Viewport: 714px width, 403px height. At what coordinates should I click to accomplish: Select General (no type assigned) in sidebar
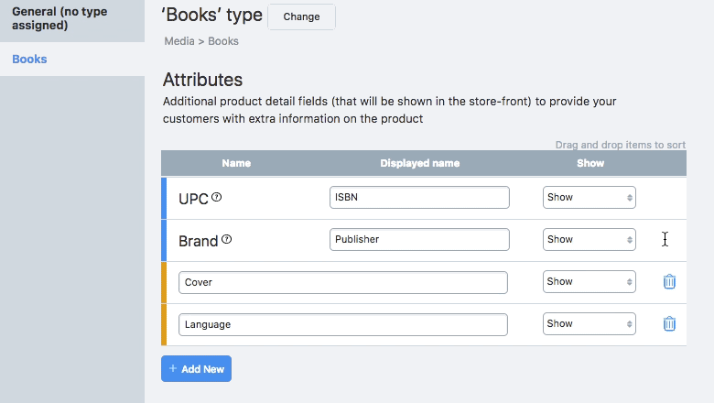[59, 18]
